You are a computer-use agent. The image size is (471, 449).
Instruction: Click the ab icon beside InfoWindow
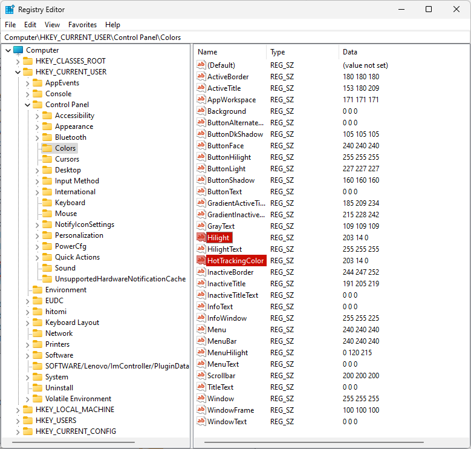(x=201, y=318)
